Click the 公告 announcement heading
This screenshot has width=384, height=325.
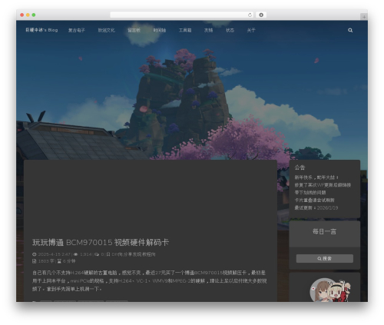click(300, 167)
